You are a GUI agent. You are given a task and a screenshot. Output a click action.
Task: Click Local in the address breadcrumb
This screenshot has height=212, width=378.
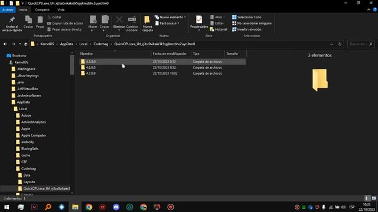click(83, 44)
